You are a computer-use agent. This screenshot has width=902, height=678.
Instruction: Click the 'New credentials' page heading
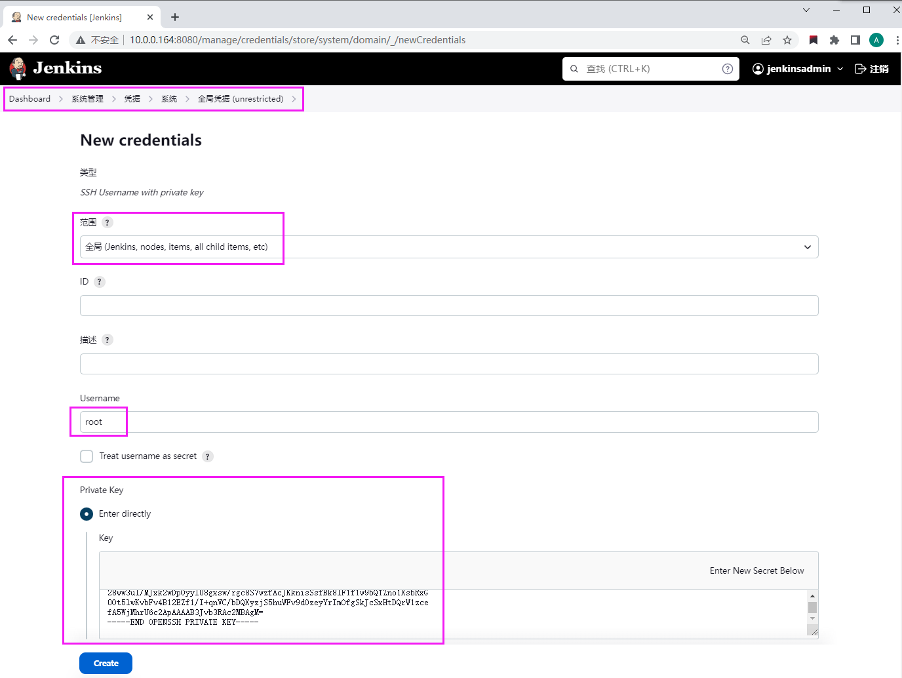click(x=141, y=140)
